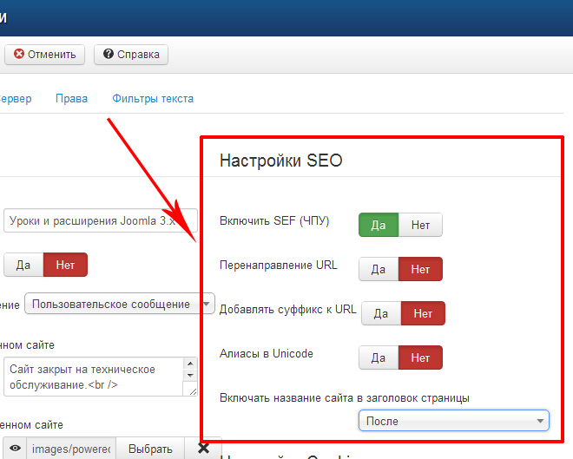
Task: Click the red cancel icon on Отменить
Action: coord(19,55)
